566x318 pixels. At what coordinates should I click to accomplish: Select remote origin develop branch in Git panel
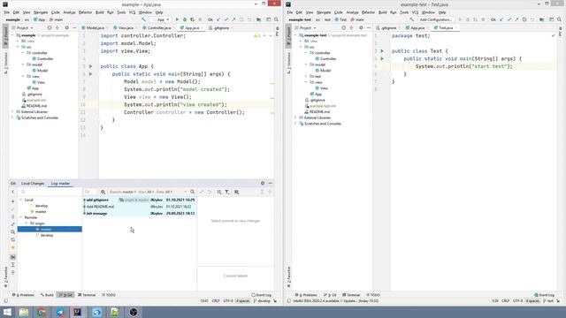click(x=47, y=235)
